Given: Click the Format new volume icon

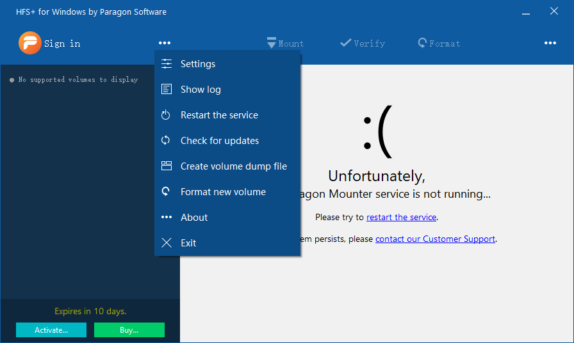Looking at the screenshot, I should tap(167, 192).
